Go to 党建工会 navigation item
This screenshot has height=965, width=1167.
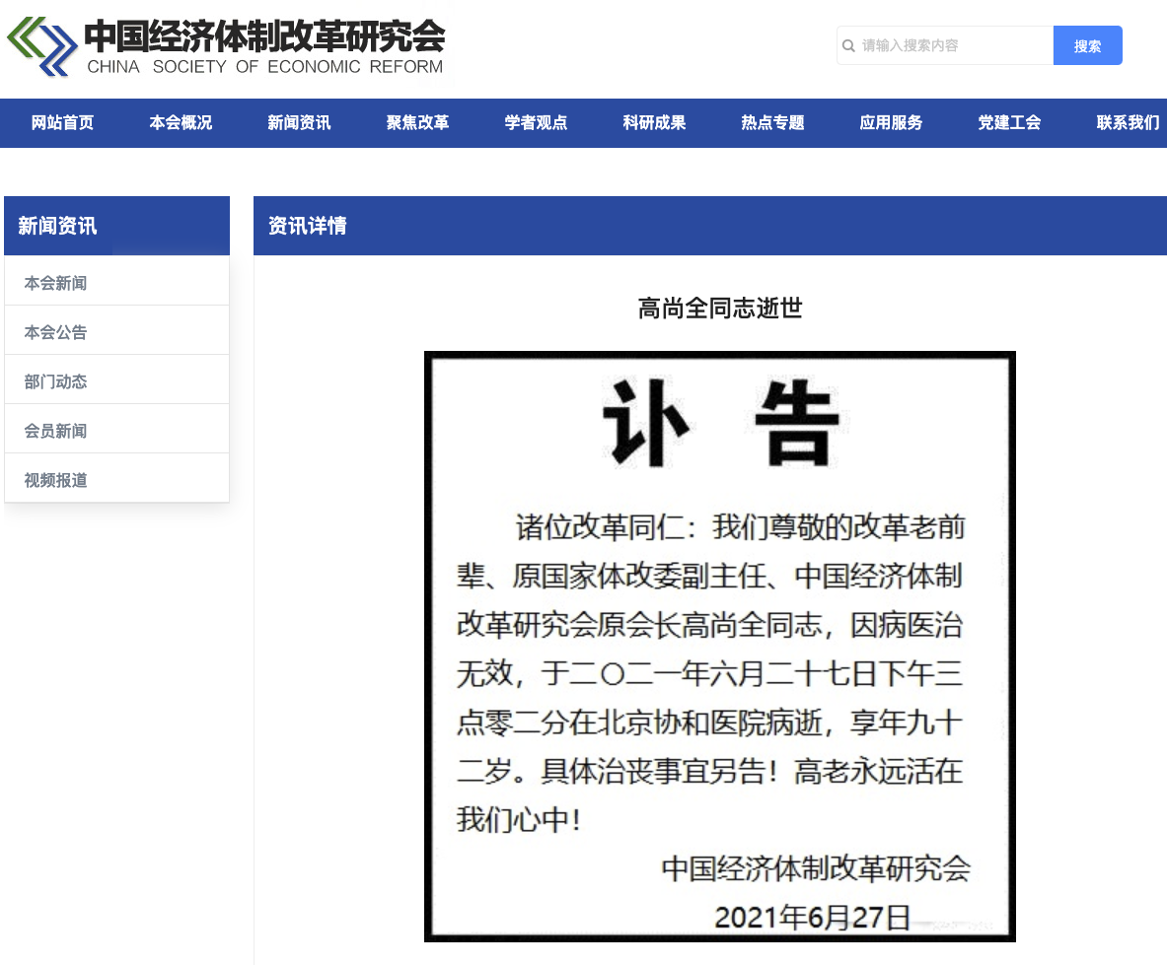coord(1009,122)
